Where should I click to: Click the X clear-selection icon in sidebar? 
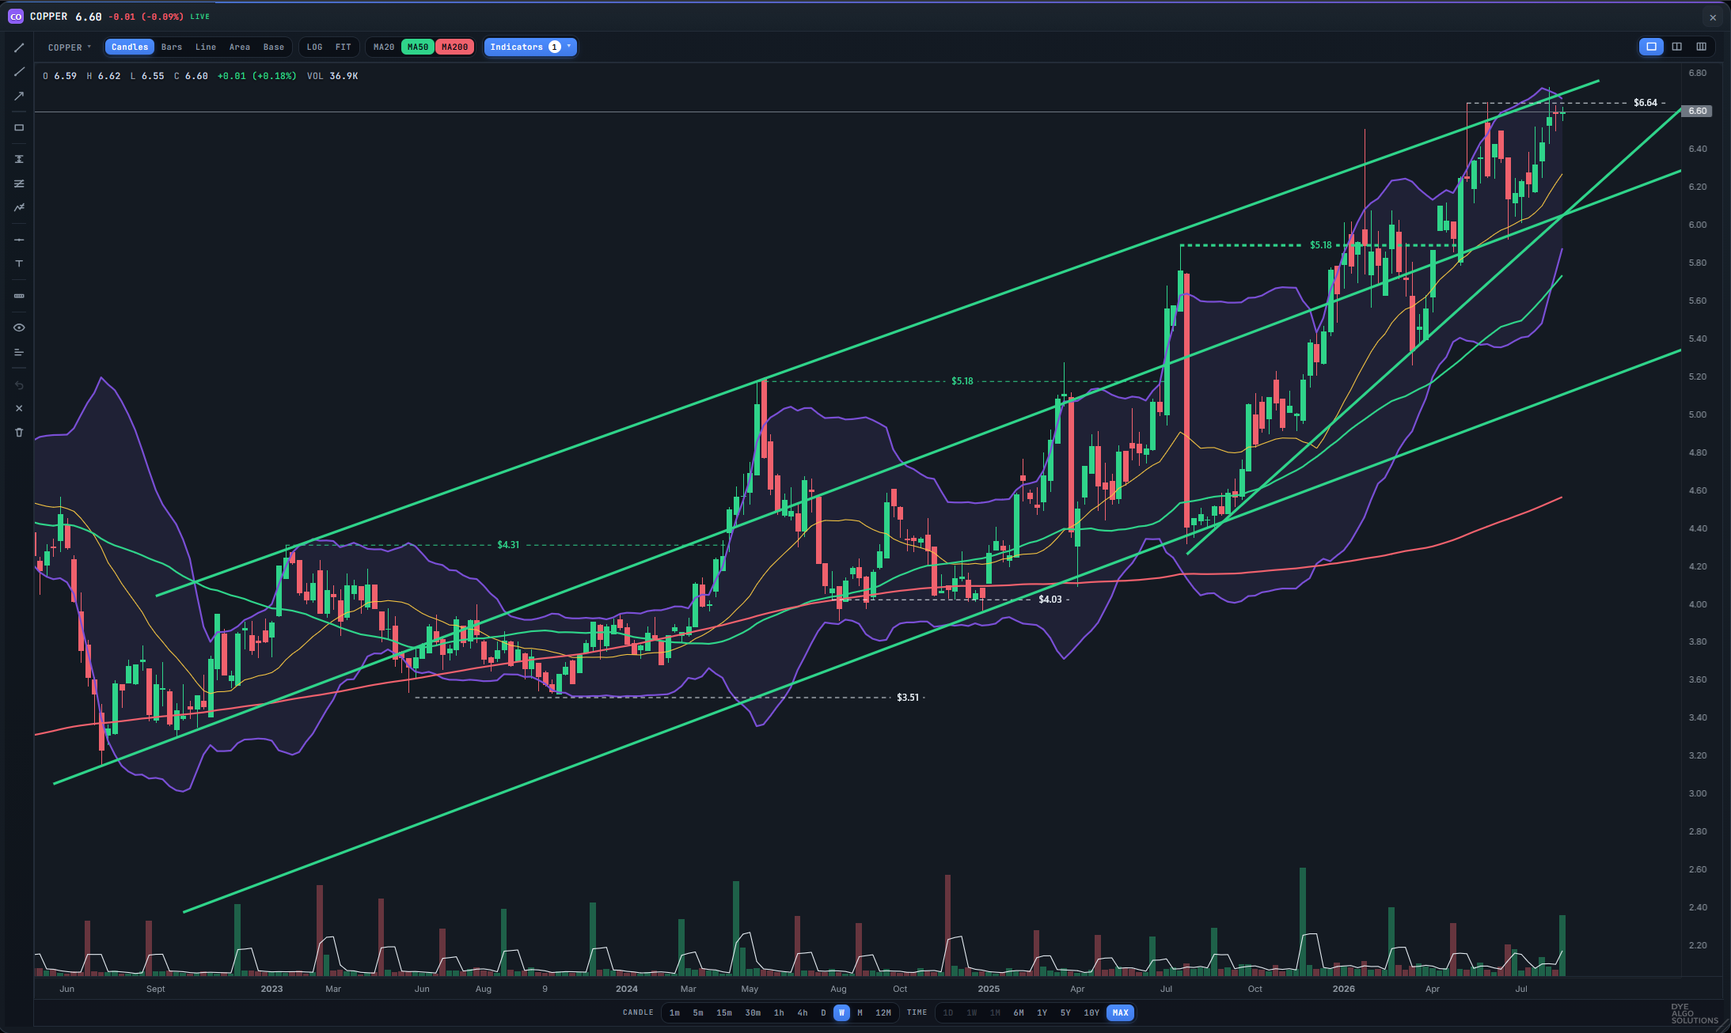tap(19, 408)
